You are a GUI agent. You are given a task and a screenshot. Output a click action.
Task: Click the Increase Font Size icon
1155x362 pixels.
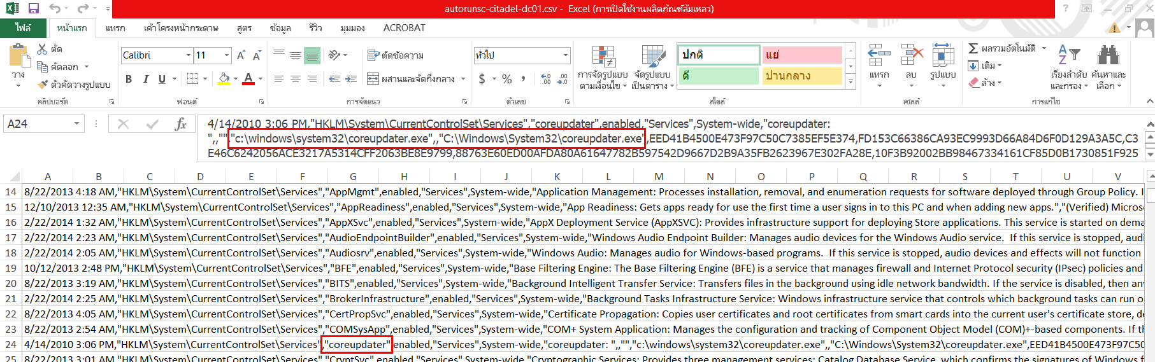click(x=241, y=55)
